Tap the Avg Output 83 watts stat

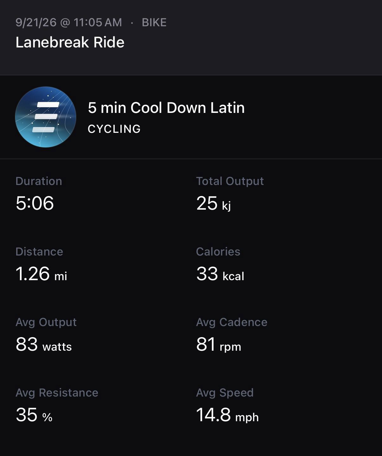coord(46,335)
